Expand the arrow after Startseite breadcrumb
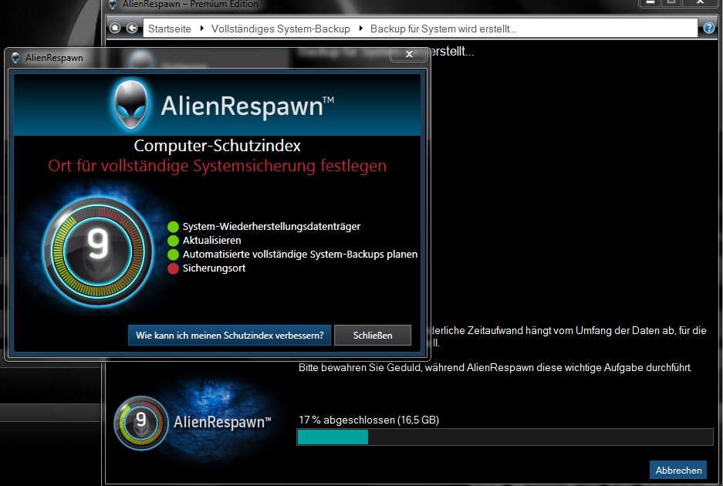Viewport: 723px width, 486px height. tap(202, 29)
